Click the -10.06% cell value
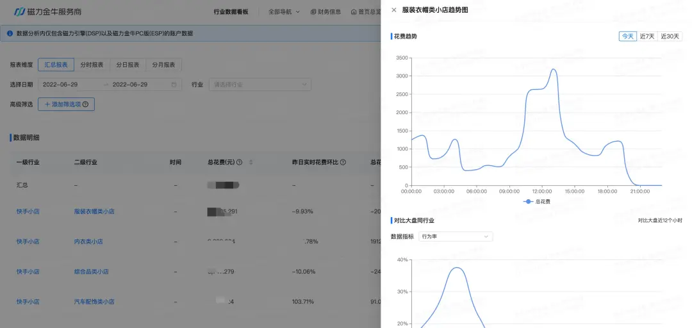Viewport: 692px width, 328px height. coord(304,272)
